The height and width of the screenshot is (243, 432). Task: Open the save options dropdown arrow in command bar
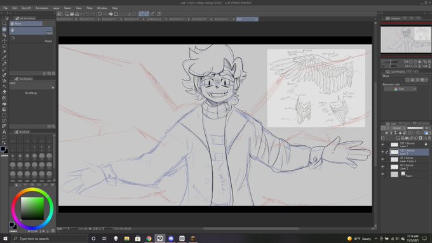tap(81, 14)
